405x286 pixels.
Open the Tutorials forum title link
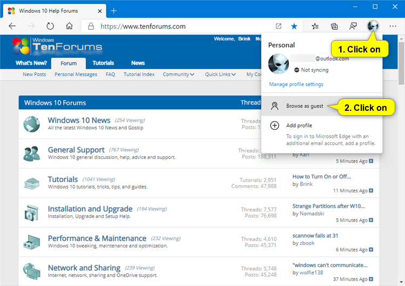63,179
